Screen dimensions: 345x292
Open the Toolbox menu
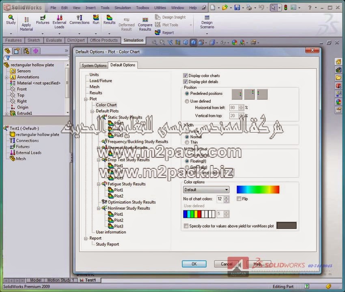point(142,8)
